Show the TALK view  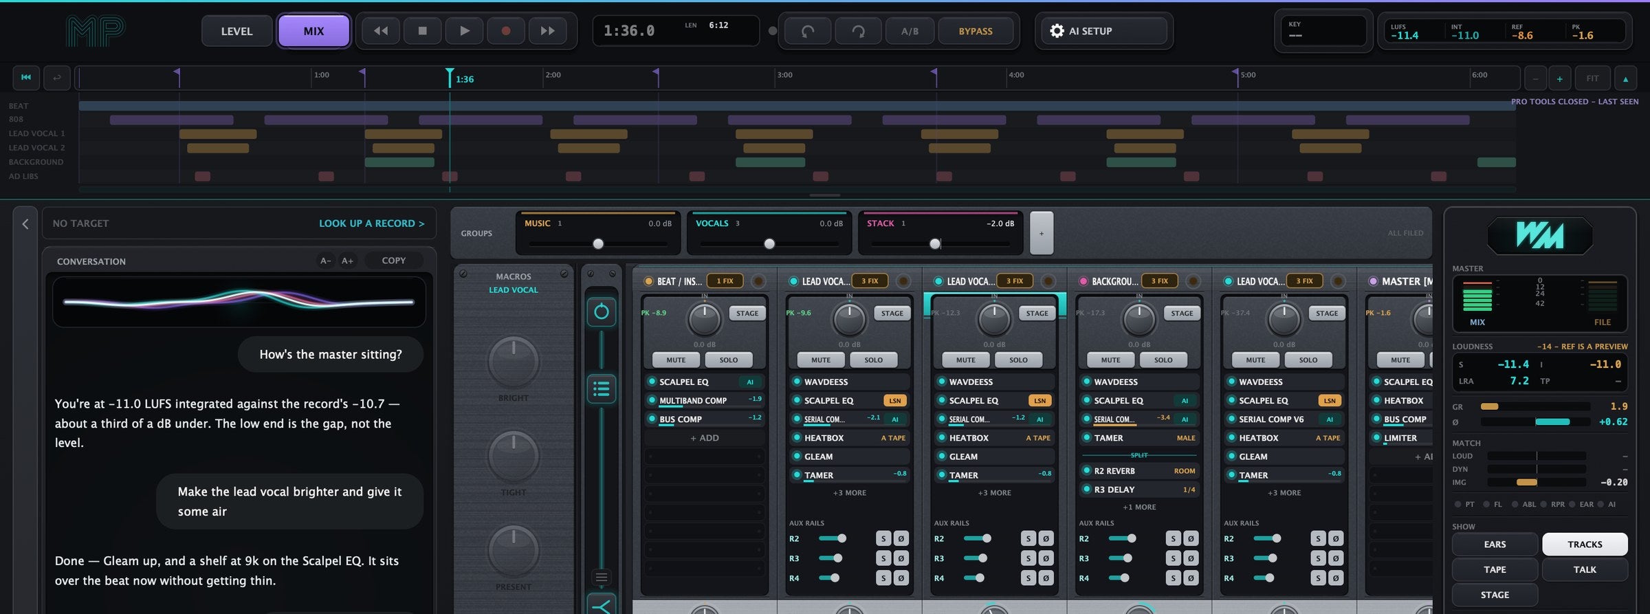coord(1585,569)
